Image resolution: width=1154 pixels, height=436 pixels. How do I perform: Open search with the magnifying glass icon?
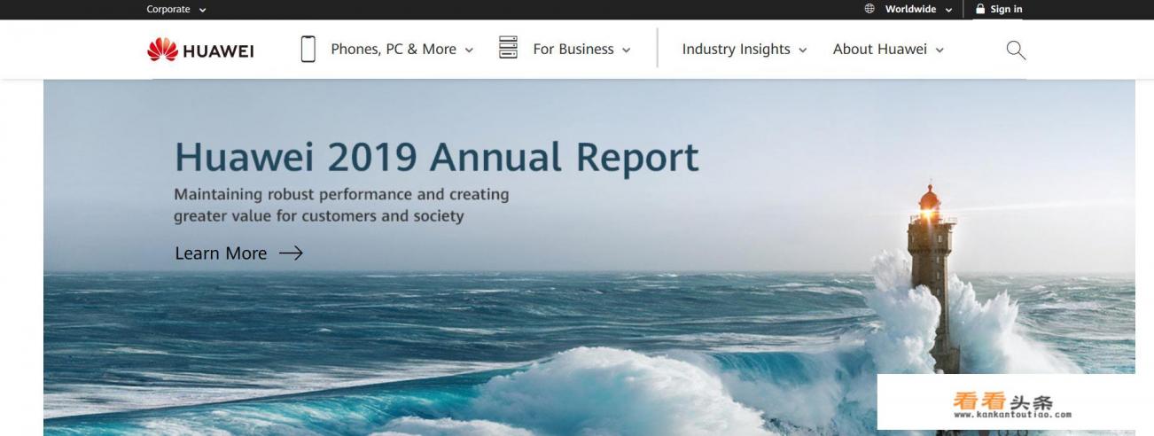pos(1016,50)
